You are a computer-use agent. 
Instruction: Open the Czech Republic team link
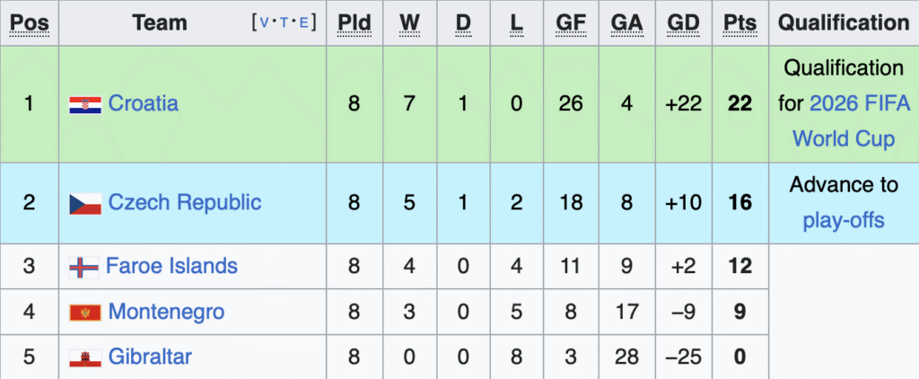coord(185,203)
